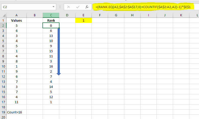Viewport: 199px width, 119px height.
Task: Click cell C7 showing rank 15
Action: coord(51,51)
